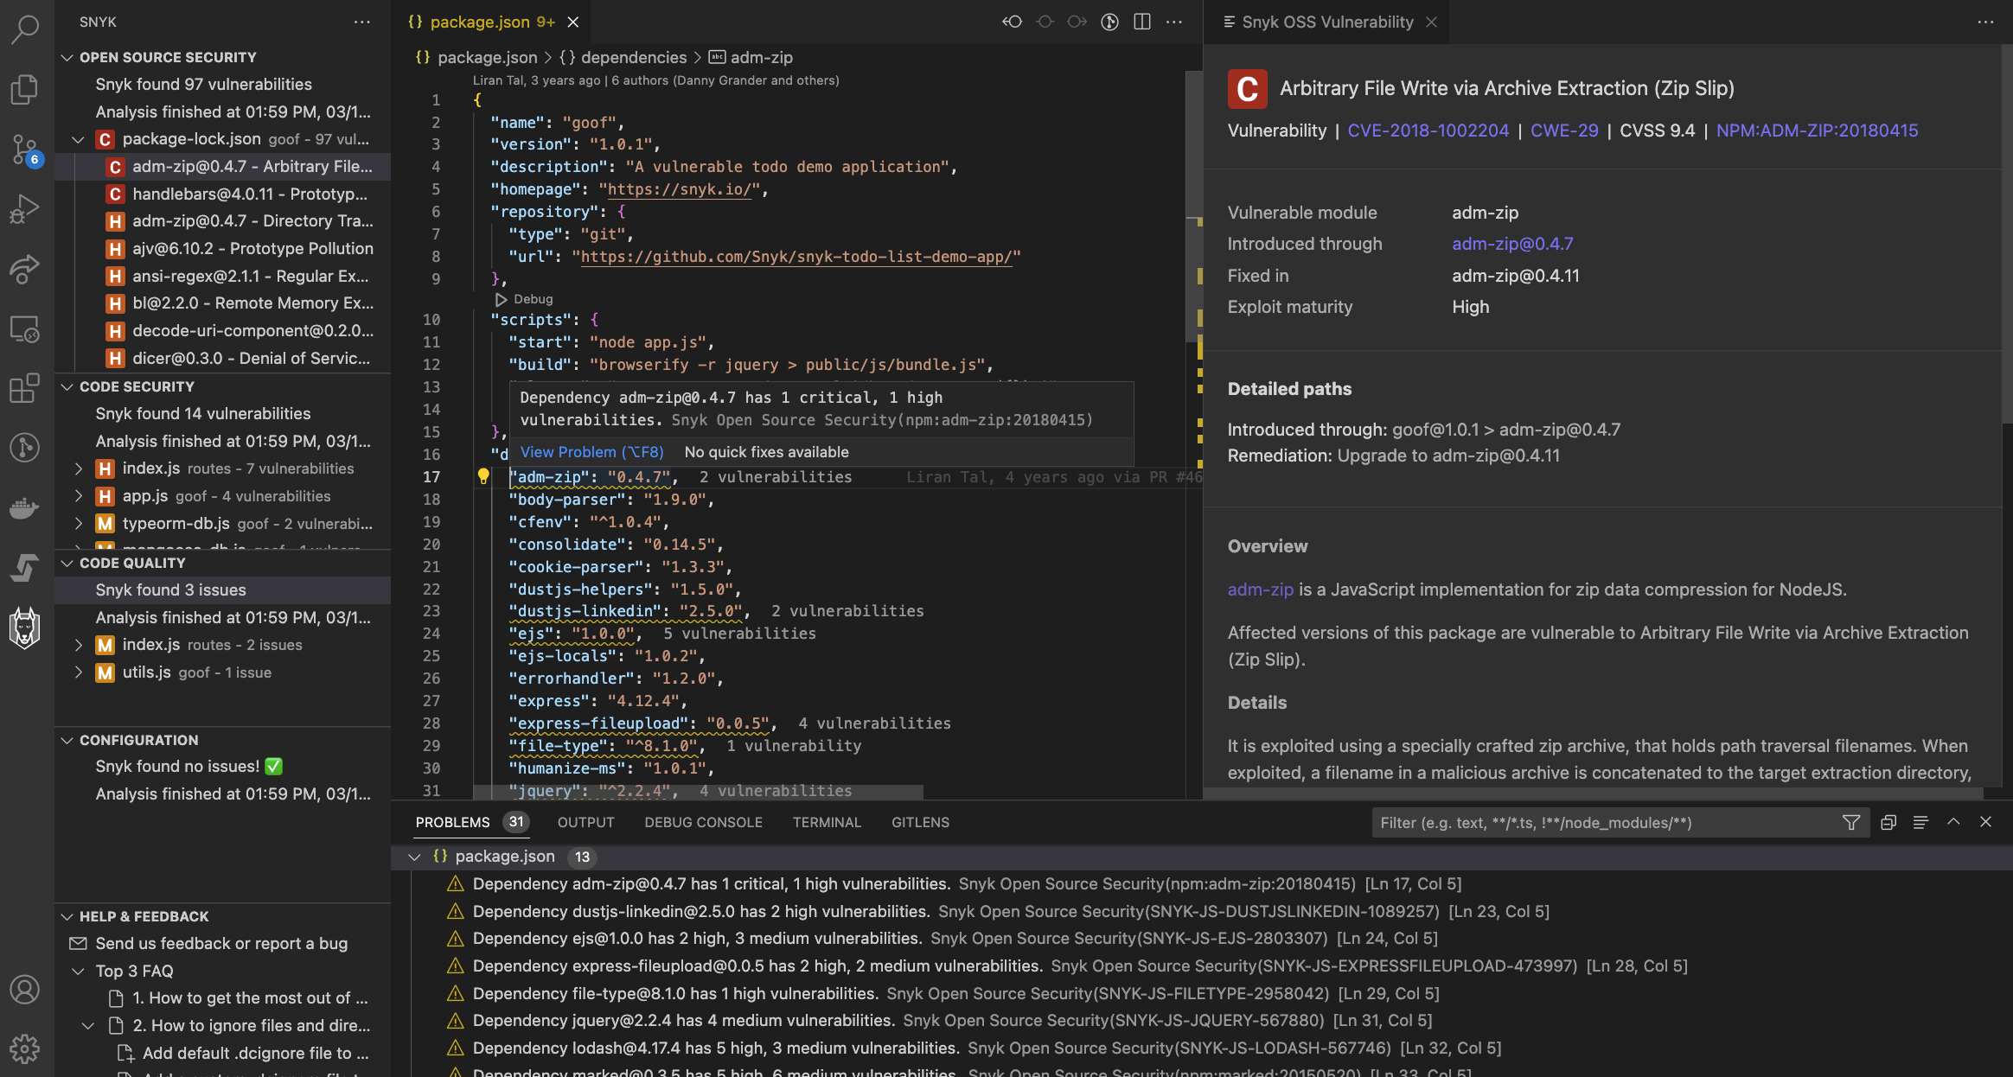Image resolution: width=2013 pixels, height=1077 pixels.
Task: Click the Problems filter funnel icon
Action: click(1851, 822)
